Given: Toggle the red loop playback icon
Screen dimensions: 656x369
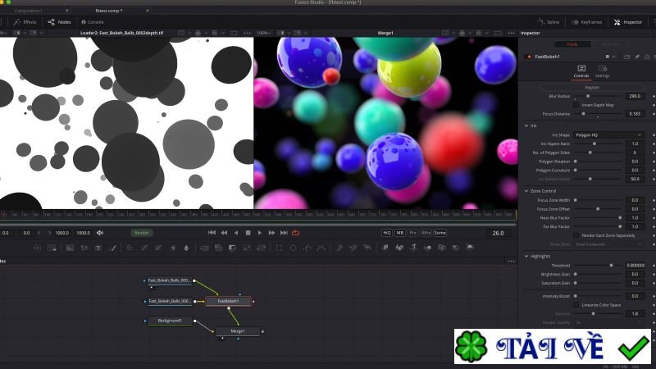Looking at the screenshot, I should click(x=296, y=233).
